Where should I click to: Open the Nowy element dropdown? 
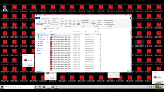[89, 20]
